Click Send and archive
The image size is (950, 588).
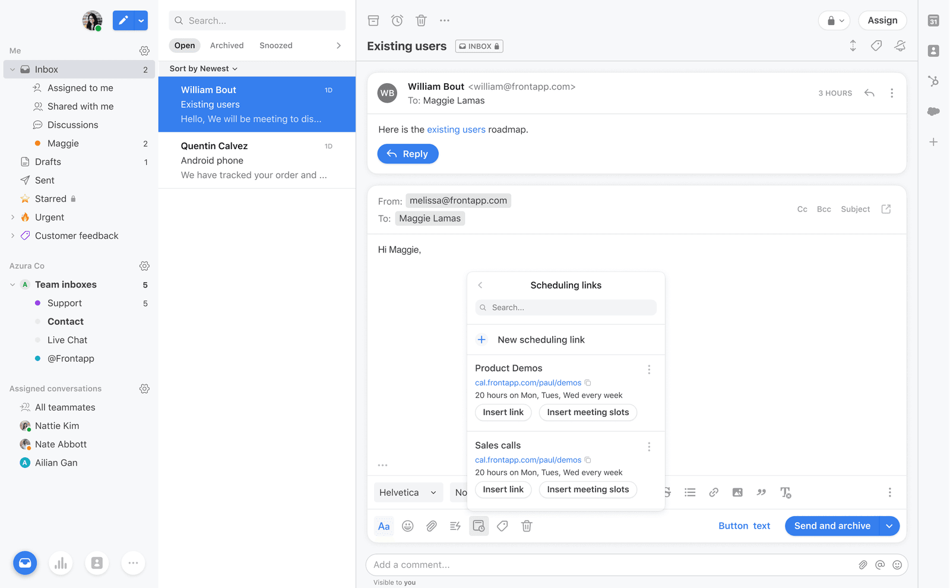point(832,526)
